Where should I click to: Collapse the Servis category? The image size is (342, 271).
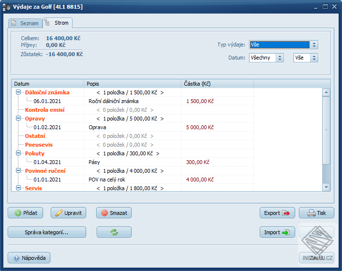pos(18,188)
